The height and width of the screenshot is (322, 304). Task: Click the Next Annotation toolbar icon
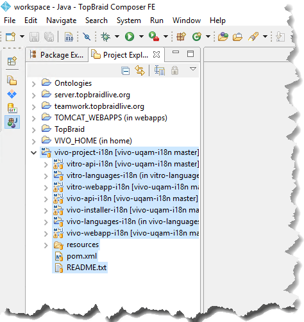pyautogui.click(x=280, y=36)
